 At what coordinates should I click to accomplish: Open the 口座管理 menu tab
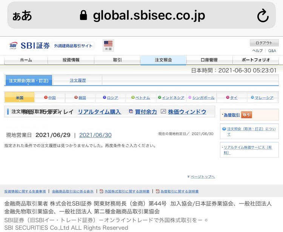click(209, 60)
